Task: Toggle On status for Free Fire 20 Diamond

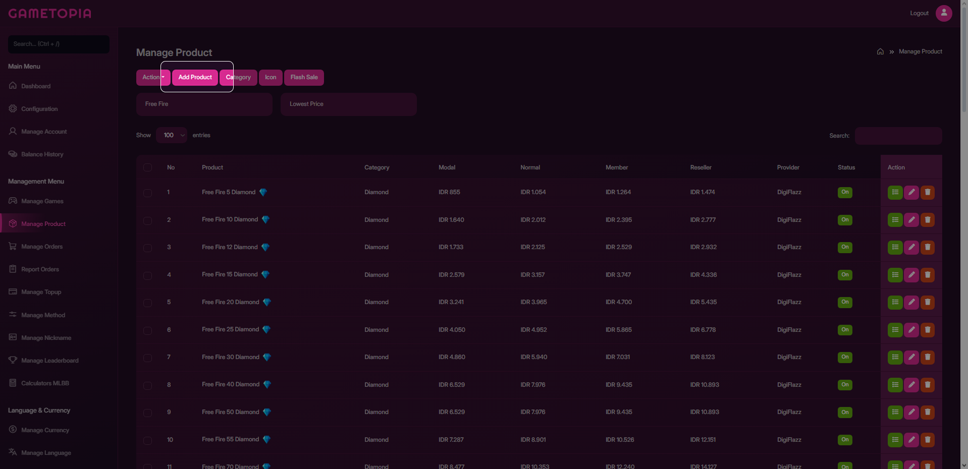Action: pyautogui.click(x=845, y=302)
